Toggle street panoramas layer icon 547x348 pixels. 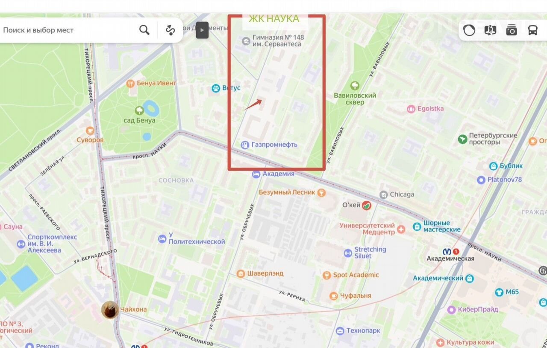click(490, 30)
